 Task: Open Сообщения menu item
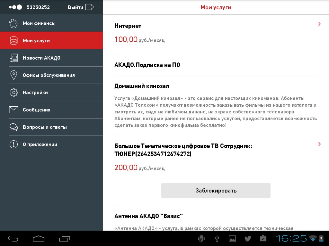(x=51, y=110)
